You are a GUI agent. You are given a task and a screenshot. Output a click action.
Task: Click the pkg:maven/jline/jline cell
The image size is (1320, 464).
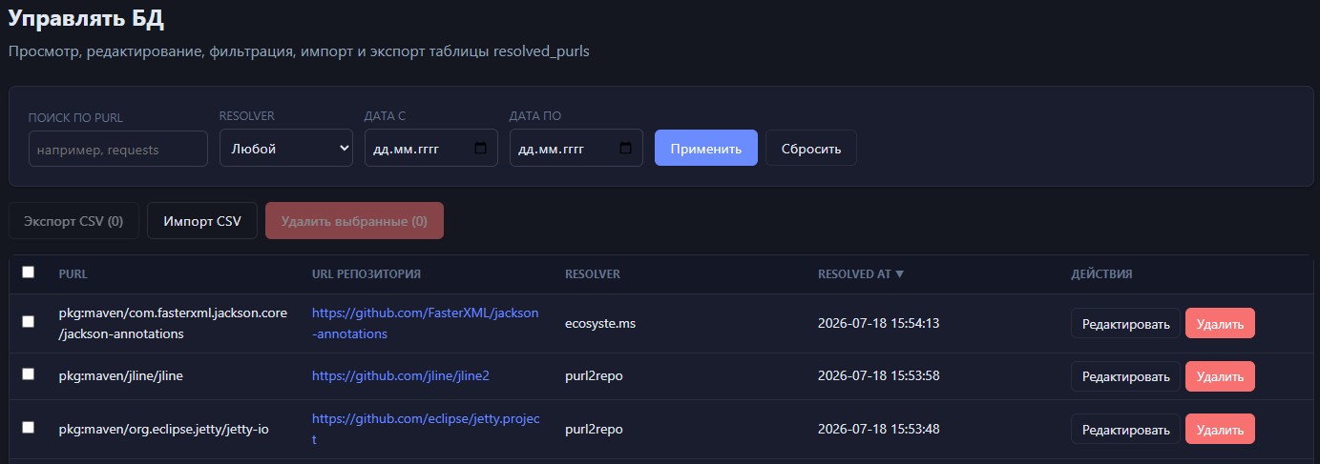coord(120,375)
